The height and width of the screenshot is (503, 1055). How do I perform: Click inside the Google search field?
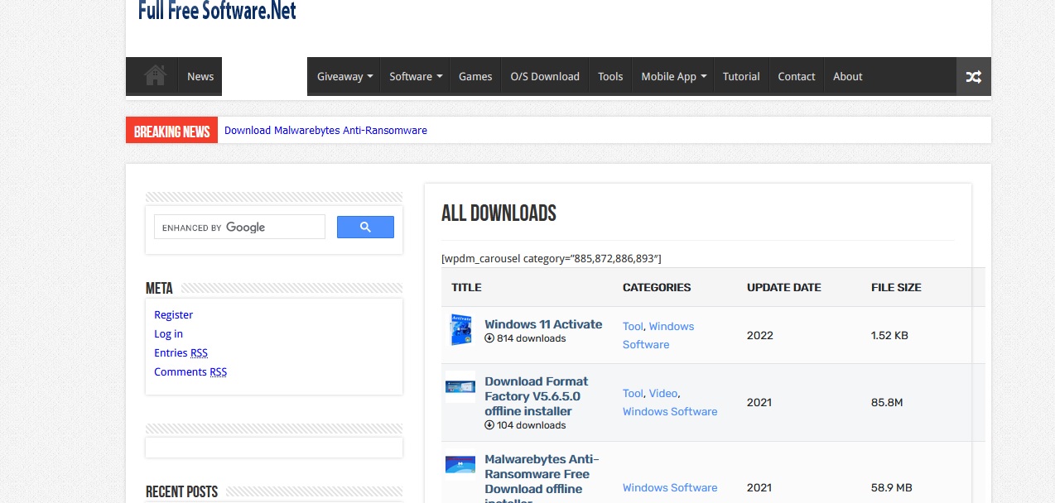point(239,228)
